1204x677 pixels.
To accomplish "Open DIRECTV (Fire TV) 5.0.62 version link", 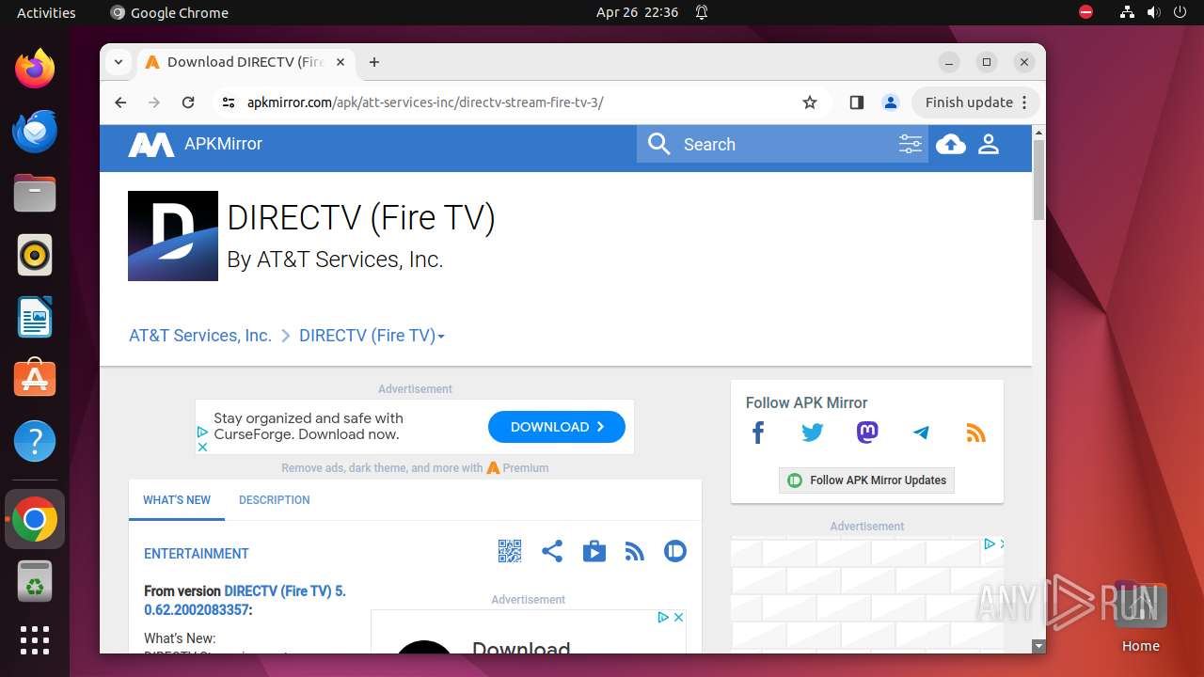I will 245,601.
